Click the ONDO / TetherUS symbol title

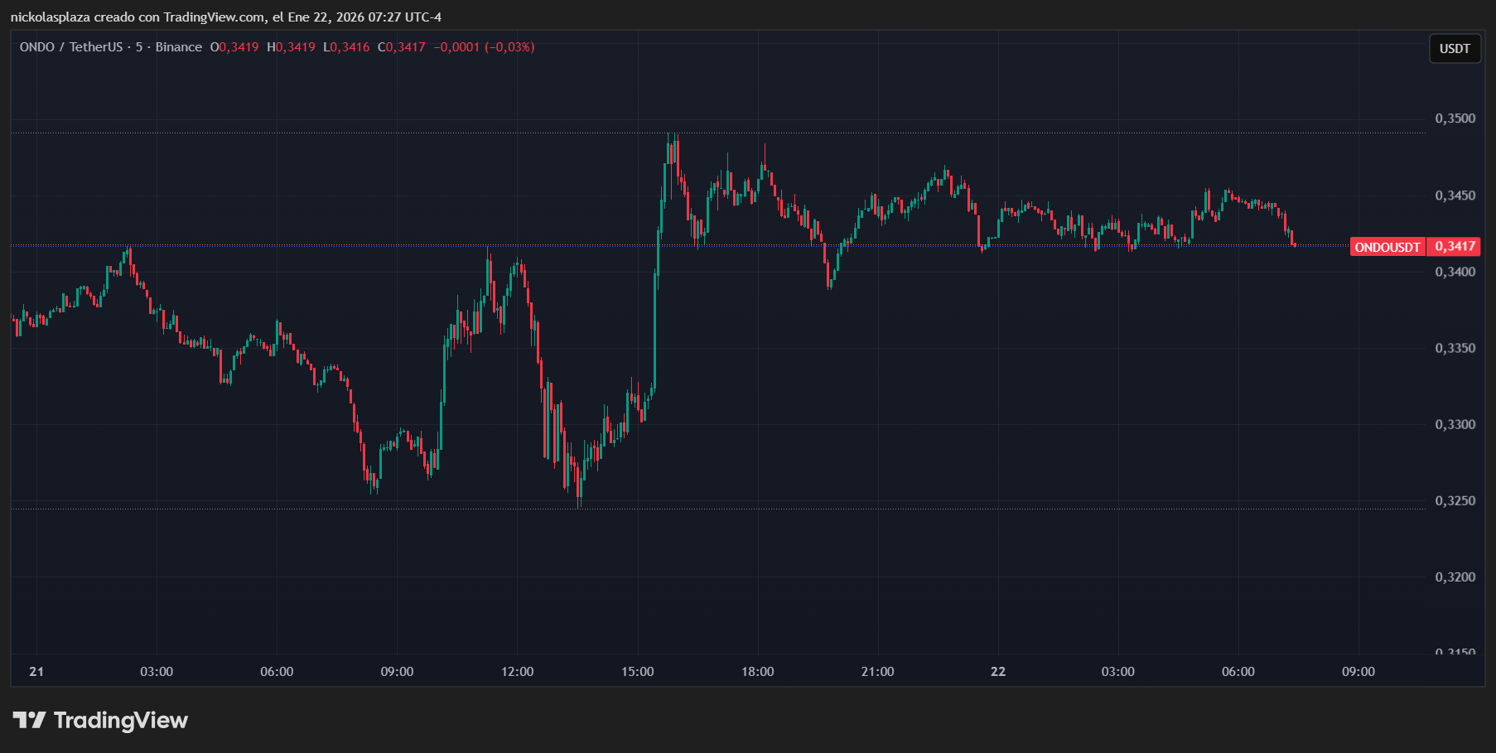coord(71,47)
